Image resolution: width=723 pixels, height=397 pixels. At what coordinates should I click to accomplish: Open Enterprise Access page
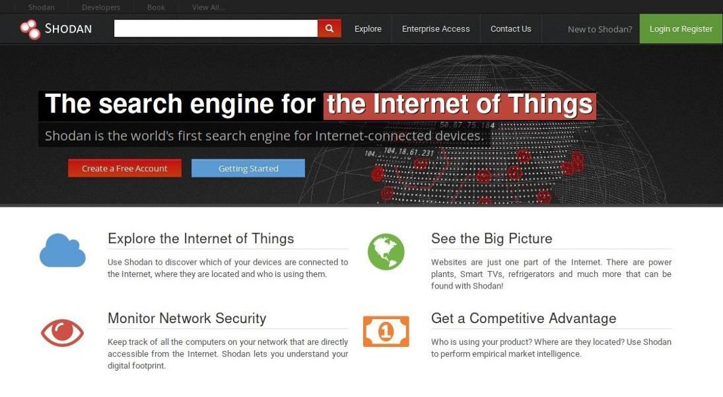point(436,29)
